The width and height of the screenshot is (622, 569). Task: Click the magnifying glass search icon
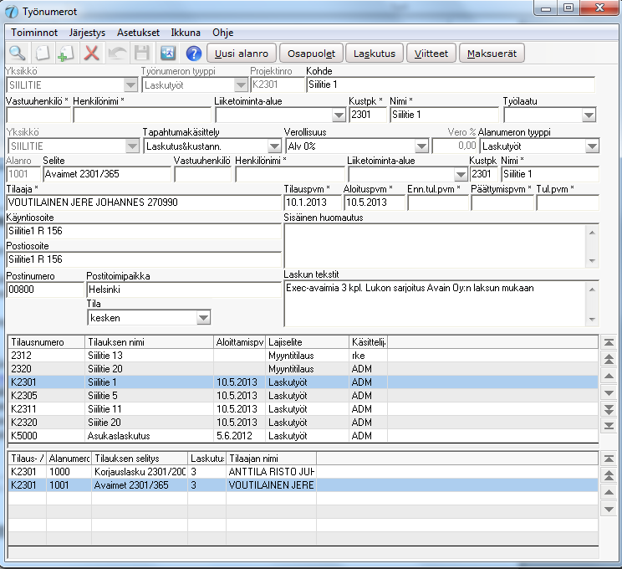17,54
